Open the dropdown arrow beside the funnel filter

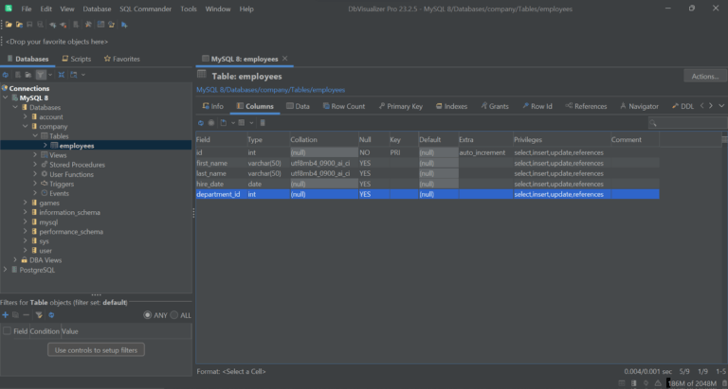[x=50, y=75]
